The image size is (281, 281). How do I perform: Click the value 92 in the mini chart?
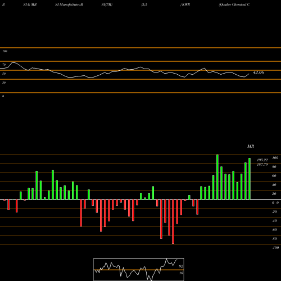coord(181,266)
